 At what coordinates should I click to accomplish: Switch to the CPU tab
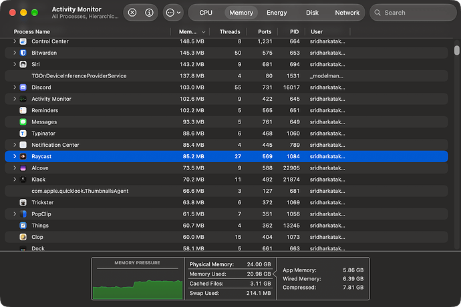coord(206,13)
